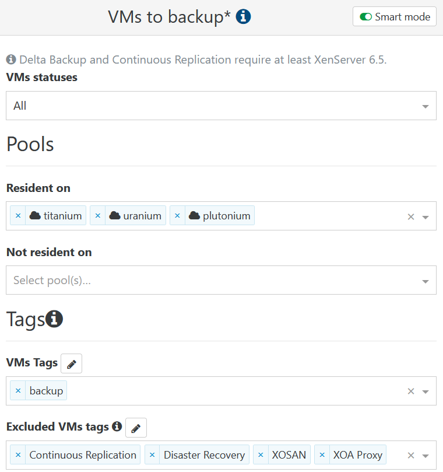Click the cloud icon on the plutonium pool chip
Image resolution: width=443 pixels, height=472 pixels.
(x=194, y=215)
